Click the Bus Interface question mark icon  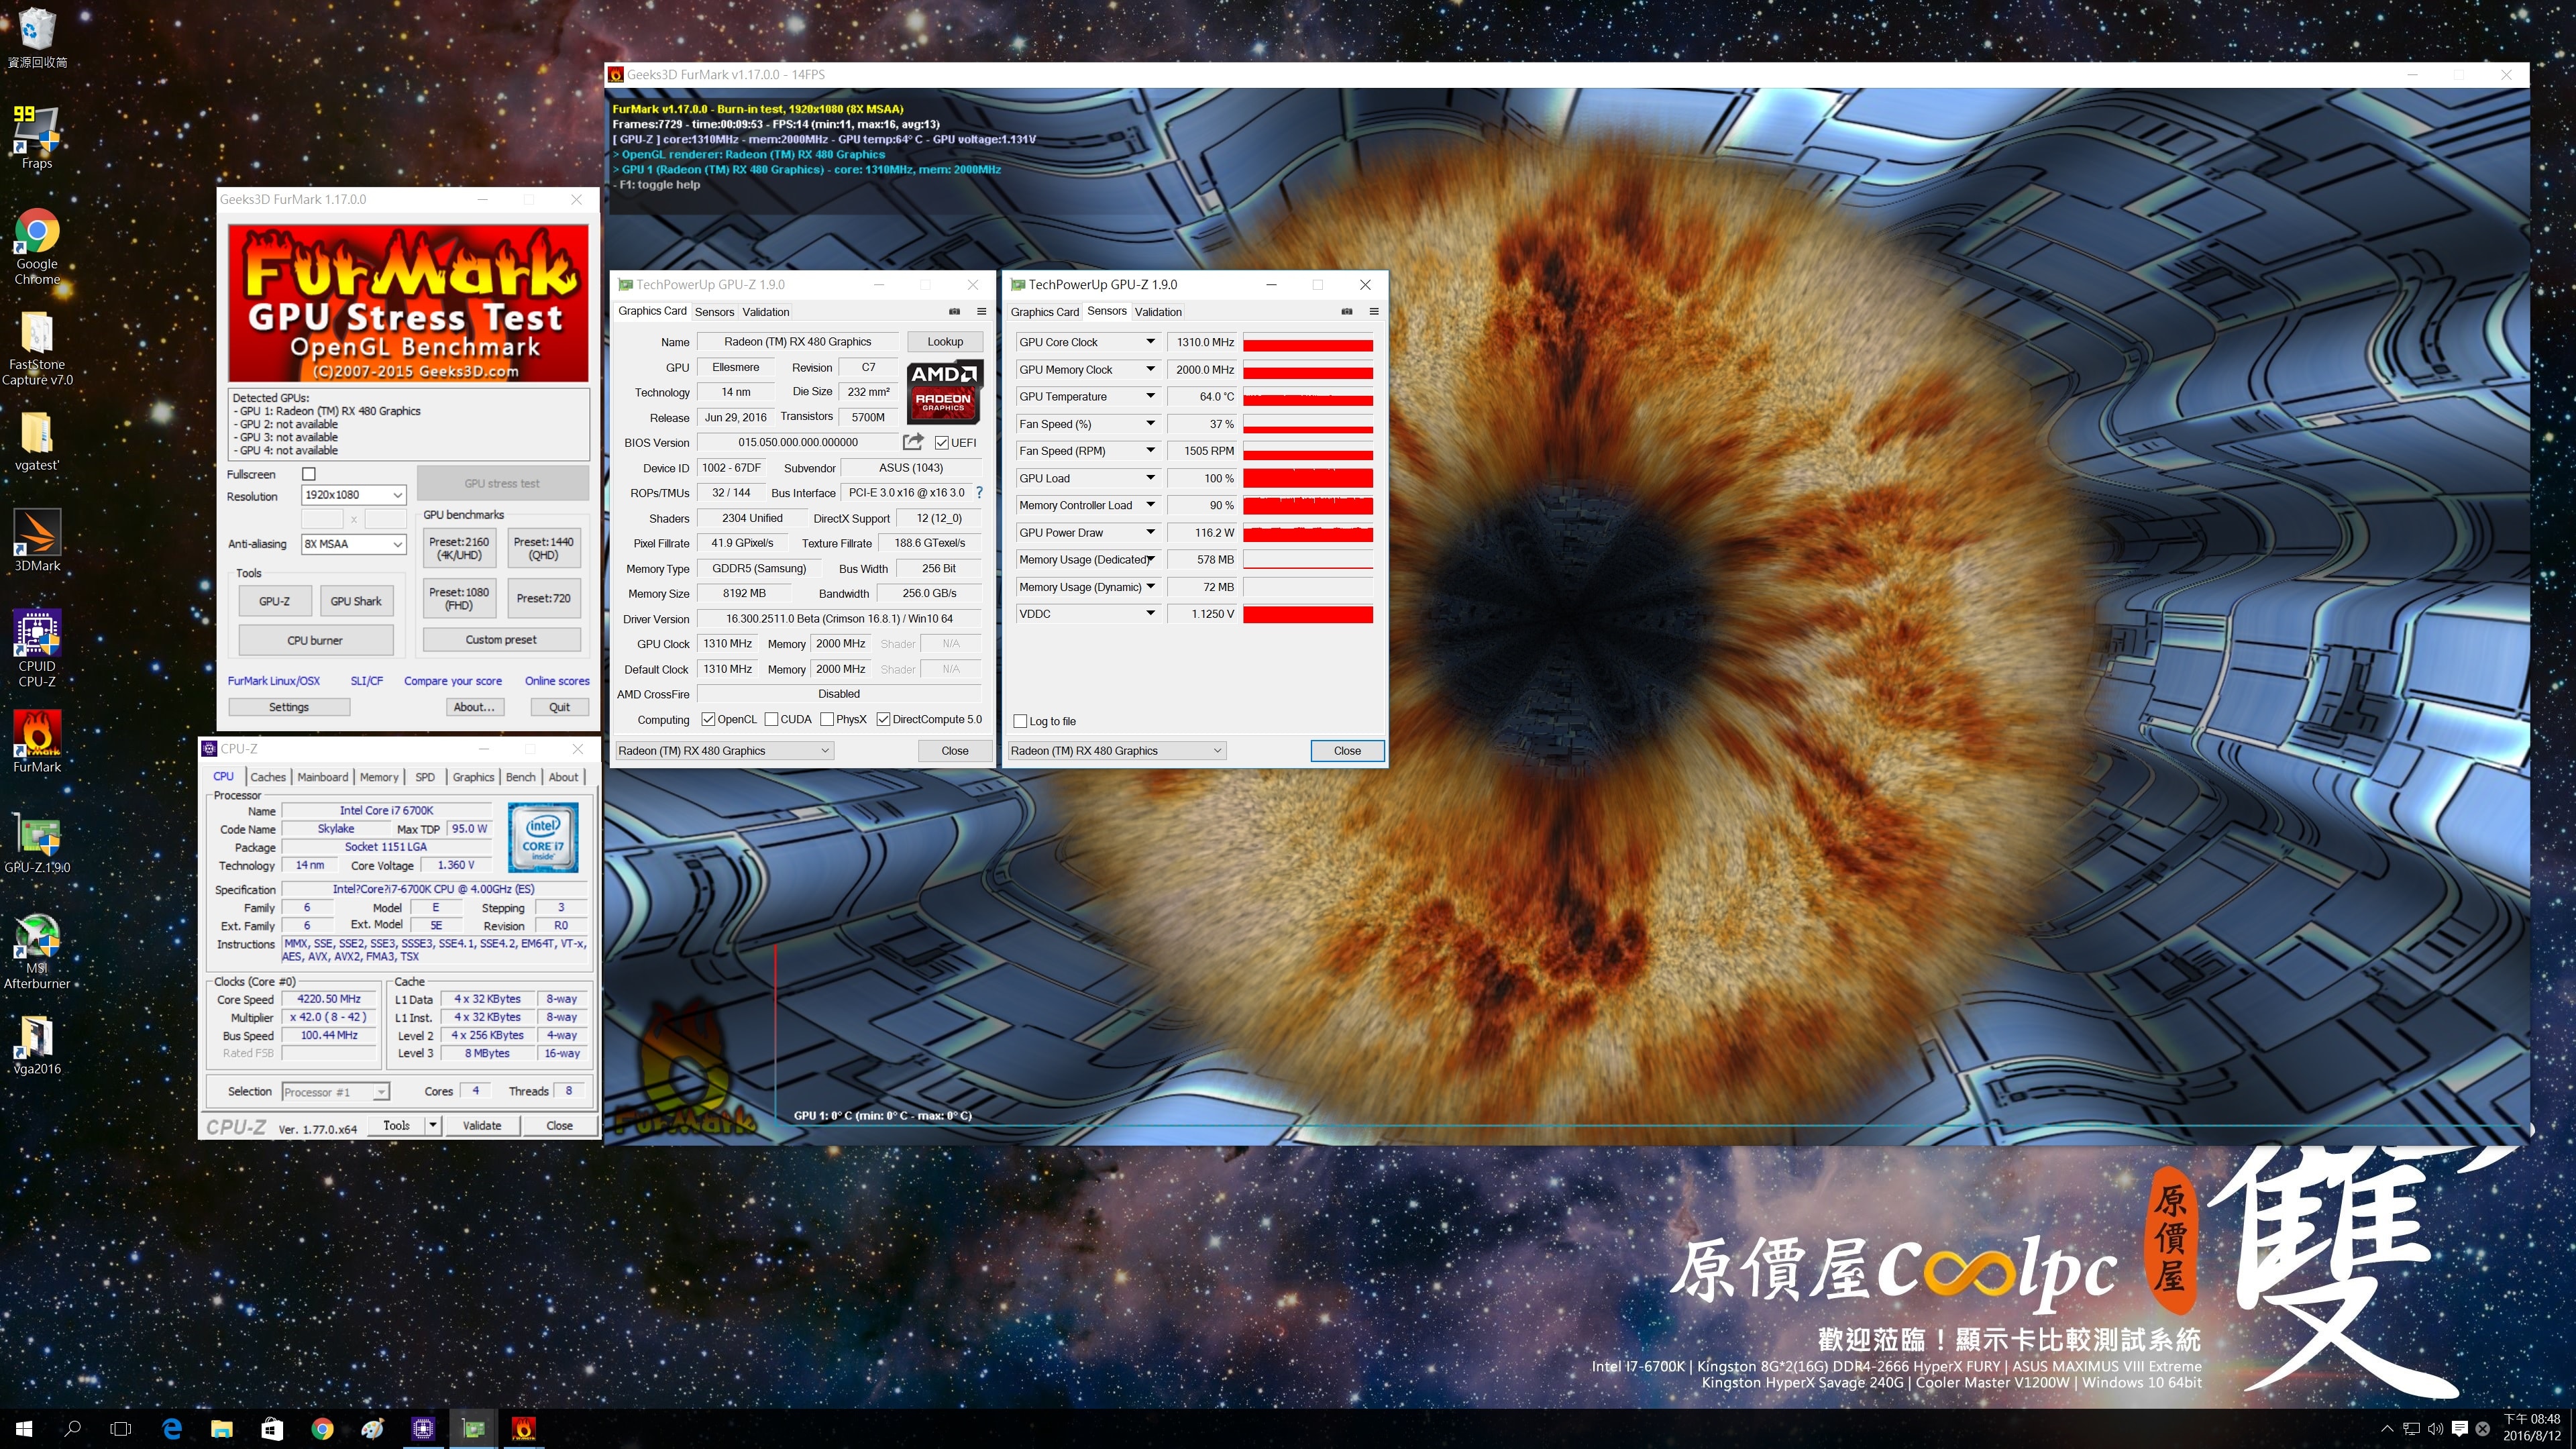coord(979,492)
